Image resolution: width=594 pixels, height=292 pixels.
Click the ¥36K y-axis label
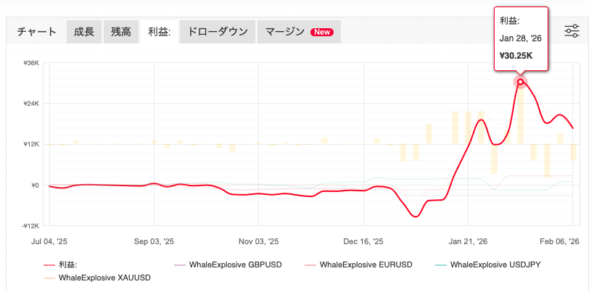click(x=30, y=63)
